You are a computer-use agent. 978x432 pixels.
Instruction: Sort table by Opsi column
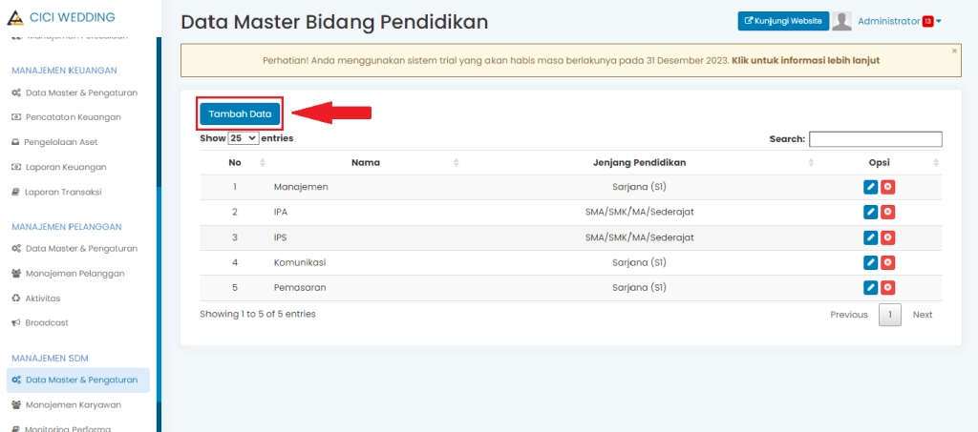point(880,162)
